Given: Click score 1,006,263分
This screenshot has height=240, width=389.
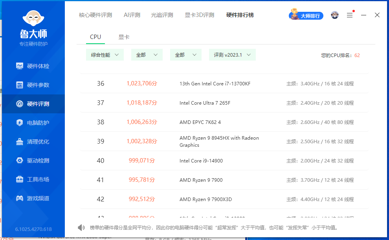Looking at the screenshot, I should pos(142,122).
